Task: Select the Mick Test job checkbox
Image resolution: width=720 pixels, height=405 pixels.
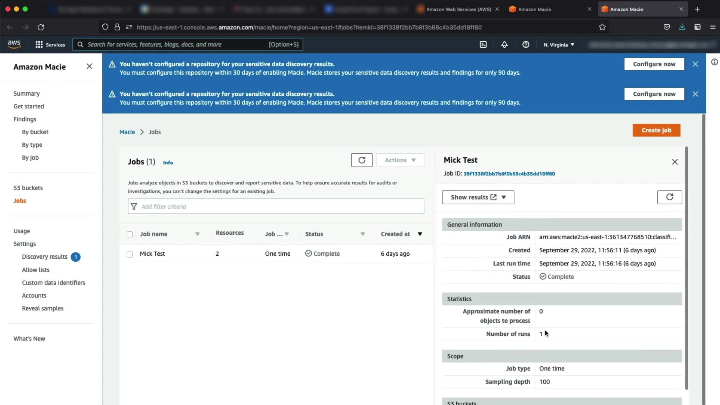Action: coord(130,254)
